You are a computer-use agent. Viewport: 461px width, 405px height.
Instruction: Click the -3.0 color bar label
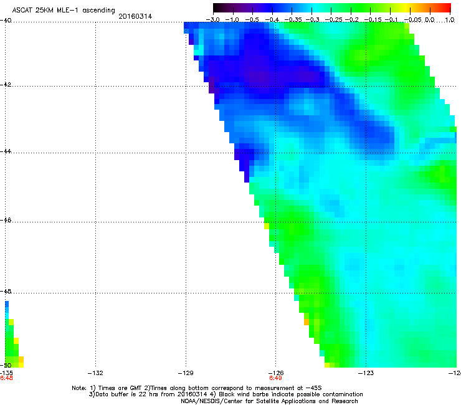coord(212,20)
